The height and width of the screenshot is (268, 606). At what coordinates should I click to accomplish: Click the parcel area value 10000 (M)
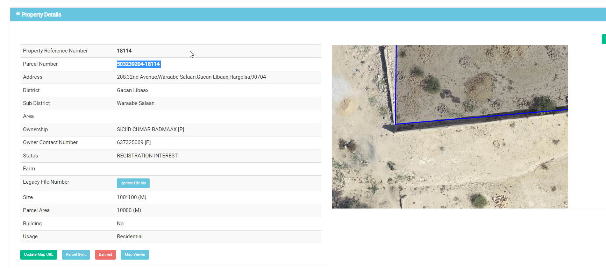(129, 210)
